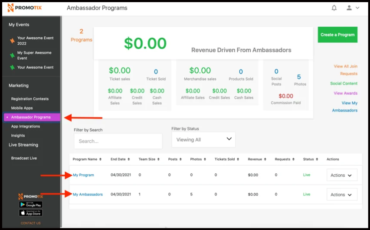Sort table by End Date column
This screenshot has height=230, width=370.
pyautogui.click(x=121, y=159)
